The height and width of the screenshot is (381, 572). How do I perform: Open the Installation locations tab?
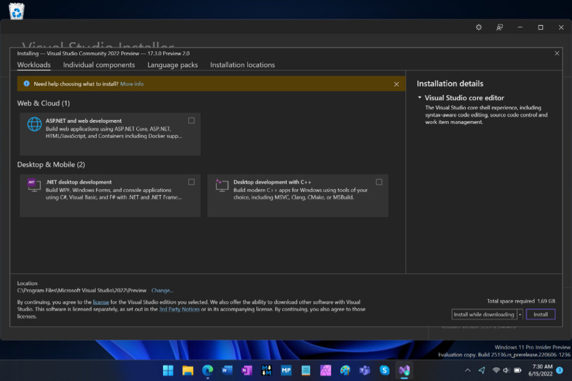(242, 65)
